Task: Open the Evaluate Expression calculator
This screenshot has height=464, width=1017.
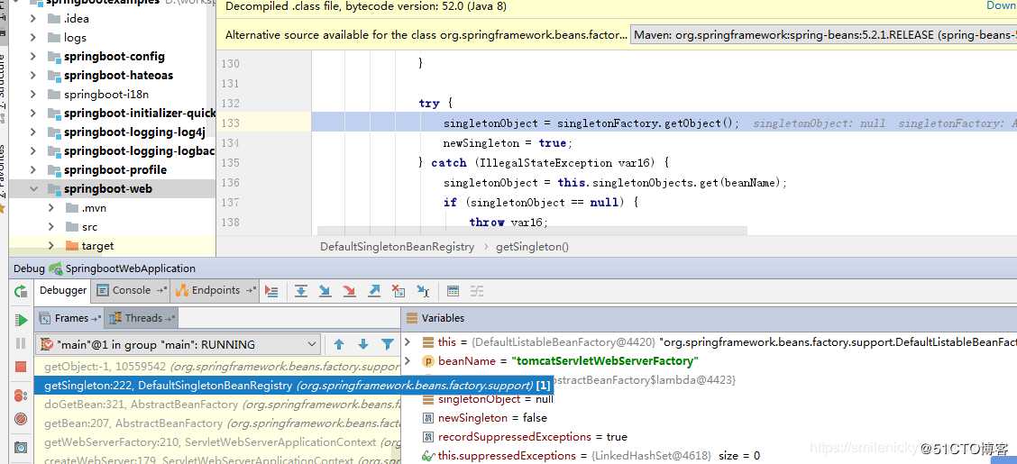Action: tap(453, 291)
